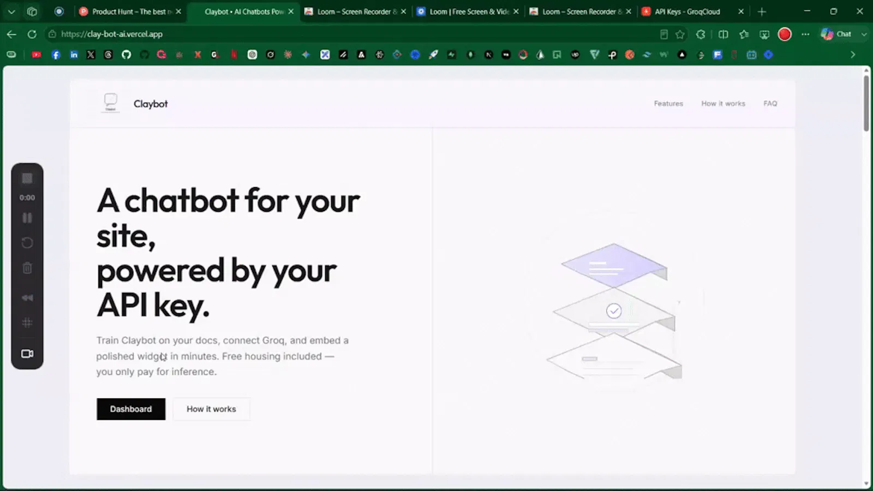Click the stacked layers hero illustration

pos(614,311)
